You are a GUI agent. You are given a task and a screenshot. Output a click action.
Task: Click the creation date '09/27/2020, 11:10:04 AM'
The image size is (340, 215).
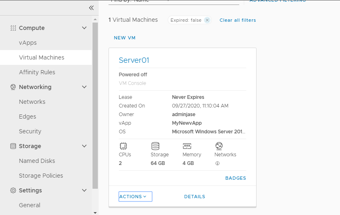coord(200,106)
